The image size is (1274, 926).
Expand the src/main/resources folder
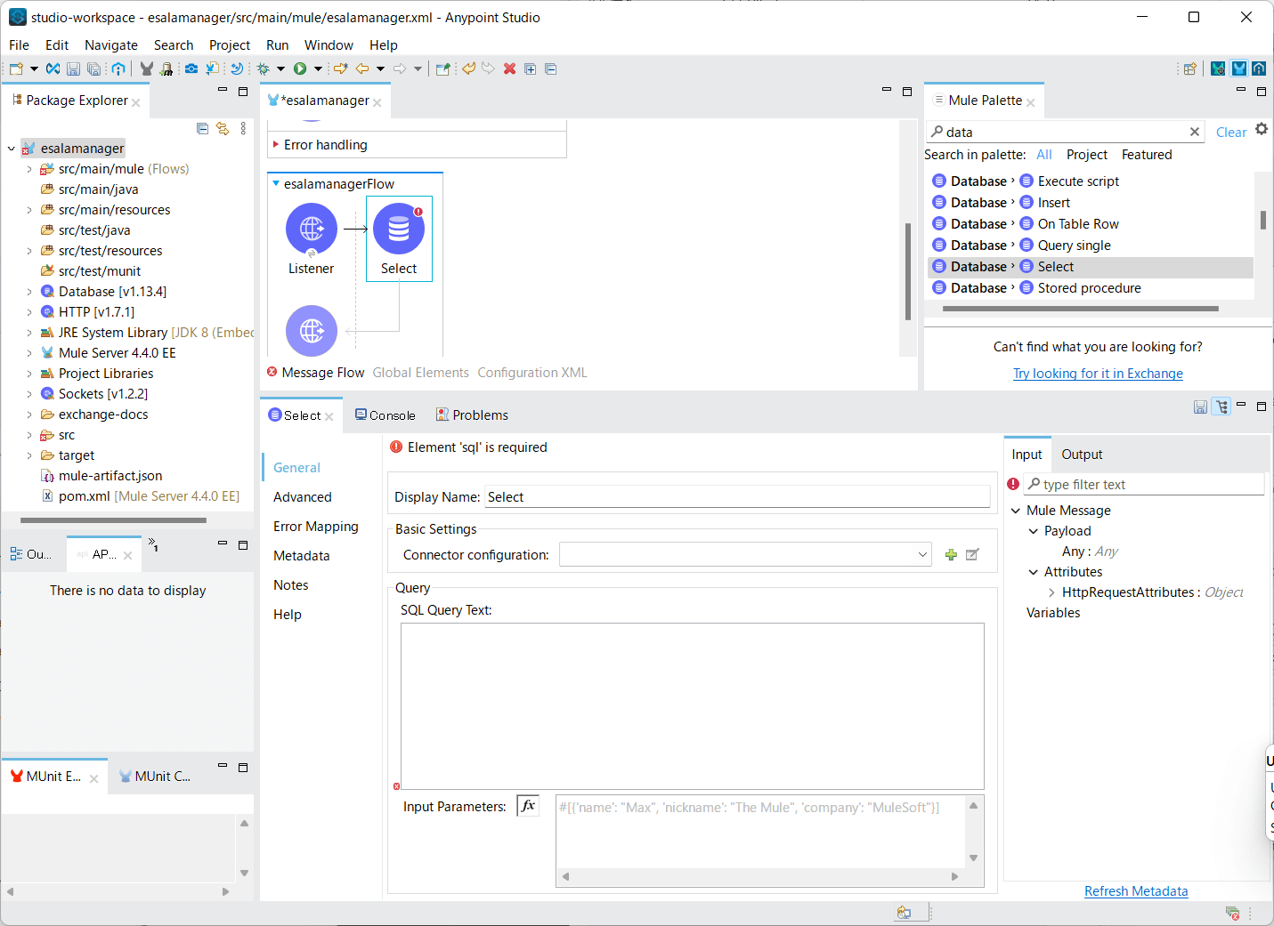tap(28, 210)
